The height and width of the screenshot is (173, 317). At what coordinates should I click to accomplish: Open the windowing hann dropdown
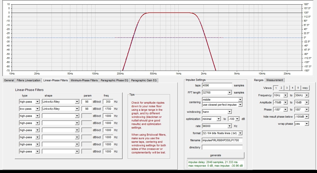pyautogui.click(x=217, y=112)
